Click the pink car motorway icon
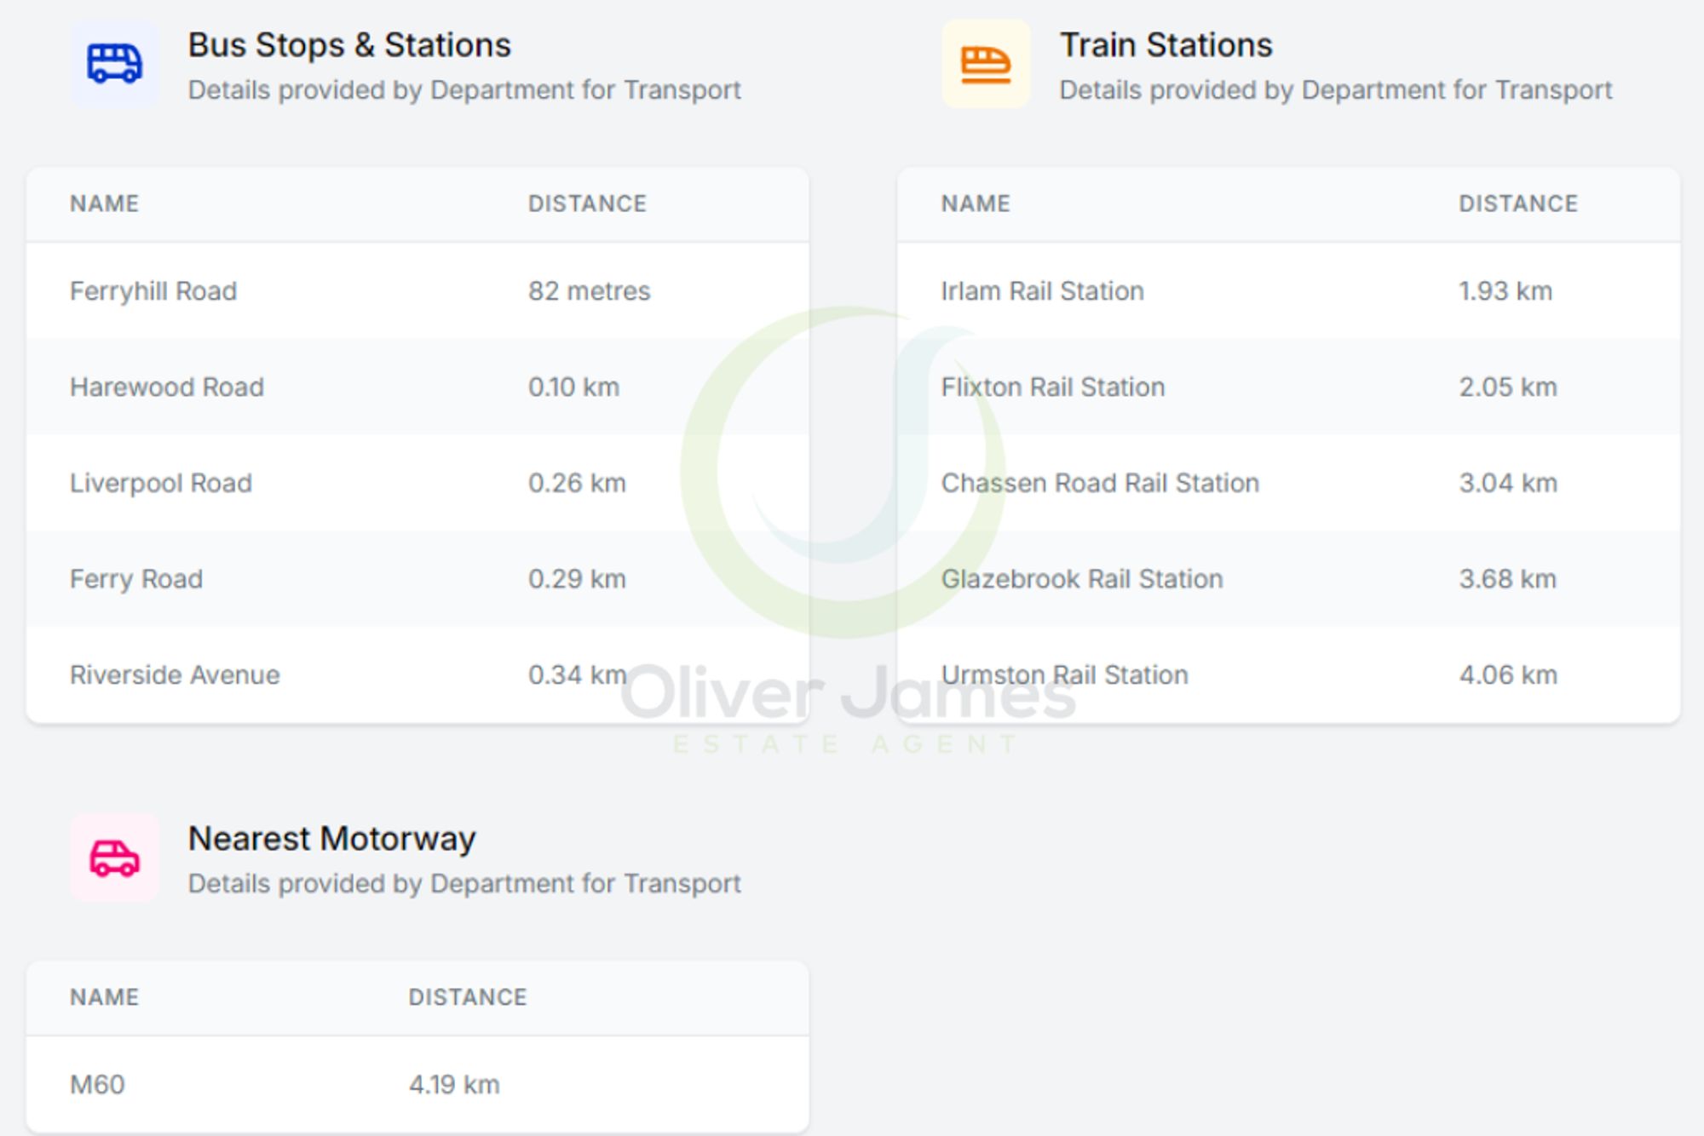This screenshot has height=1136, width=1704. 114,858
